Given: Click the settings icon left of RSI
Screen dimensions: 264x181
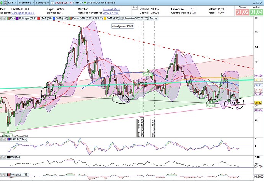Looking at the screenshot, I should [4, 157].
